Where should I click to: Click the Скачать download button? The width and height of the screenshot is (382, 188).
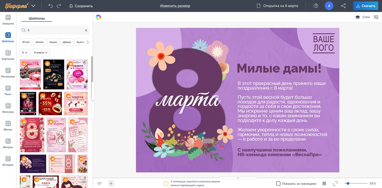point(365,6)
